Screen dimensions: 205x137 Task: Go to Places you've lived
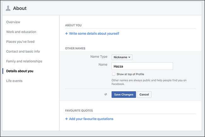pyautogui.click(x=20, y=42)
